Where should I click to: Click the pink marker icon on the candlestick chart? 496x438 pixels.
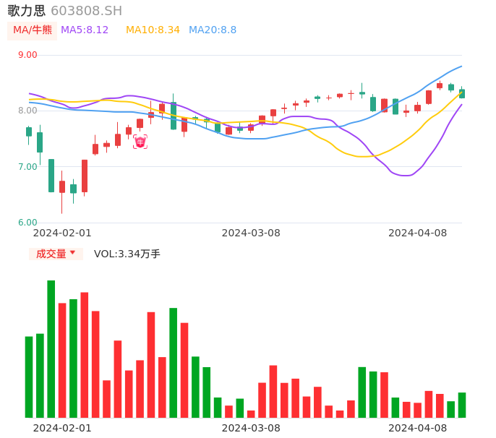pos(140,142)
